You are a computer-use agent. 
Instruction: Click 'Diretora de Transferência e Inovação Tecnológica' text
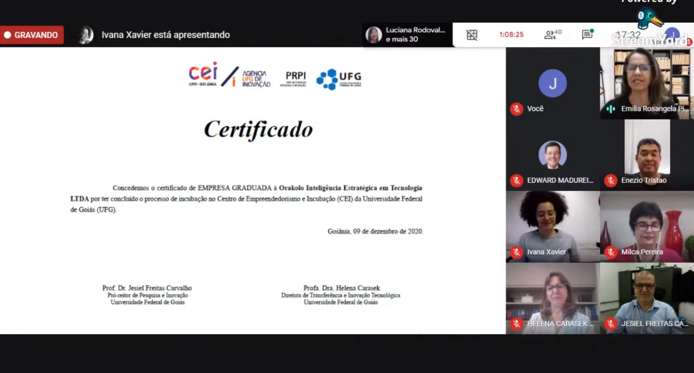340,295
